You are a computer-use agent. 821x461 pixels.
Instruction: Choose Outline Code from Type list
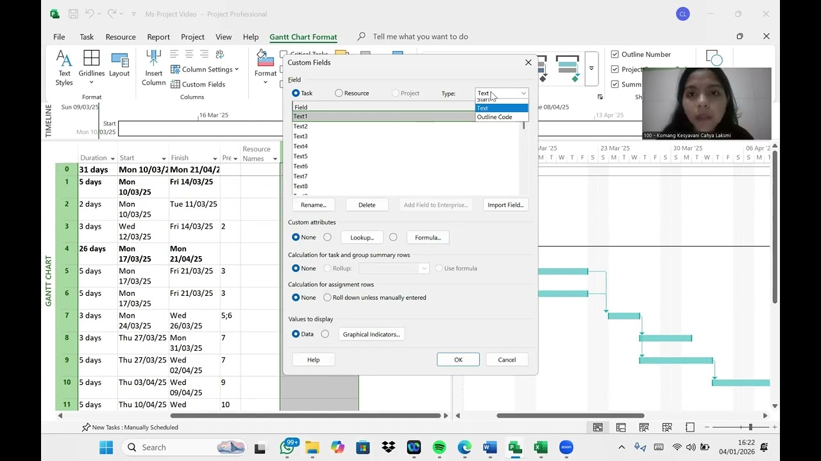tap(502, 117)
